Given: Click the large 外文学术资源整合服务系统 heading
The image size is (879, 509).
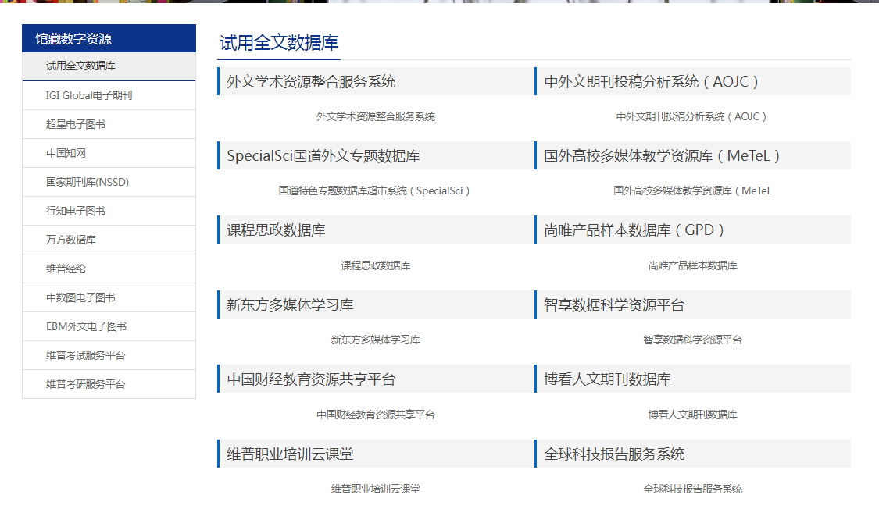Looking at the screenshot, I should (x=311, y=82).
